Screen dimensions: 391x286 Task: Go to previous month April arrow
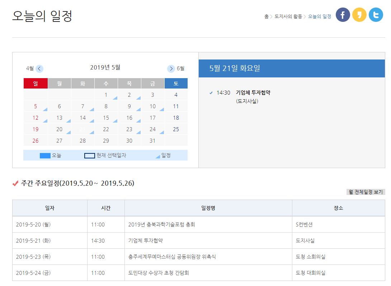click(x=39, y=68)
